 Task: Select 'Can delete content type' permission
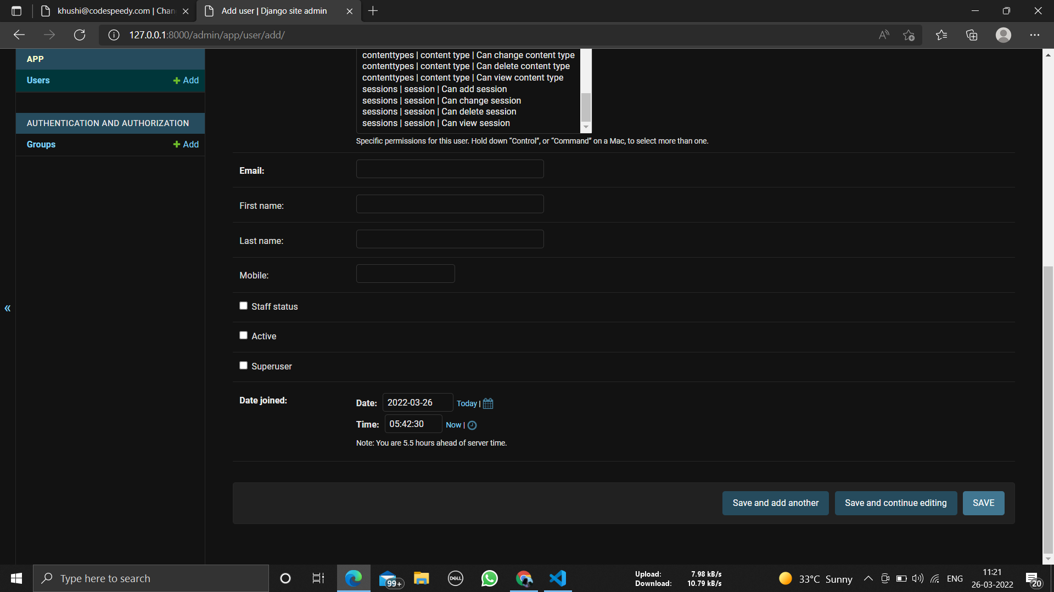466,66
